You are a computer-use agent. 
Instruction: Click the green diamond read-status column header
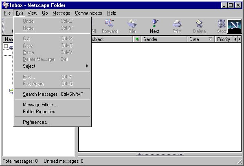[x=137, y=39]
